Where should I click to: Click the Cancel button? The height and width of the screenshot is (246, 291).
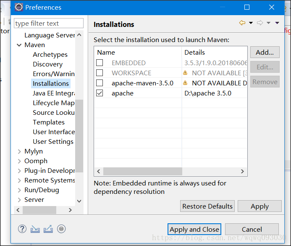tap(252, 229)
